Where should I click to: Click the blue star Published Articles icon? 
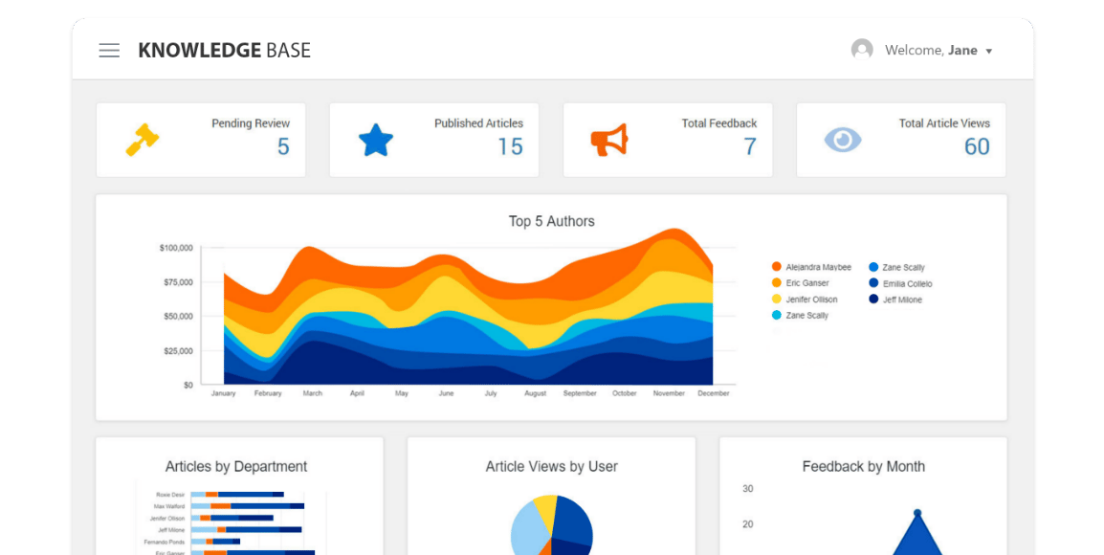click(376, 140)
